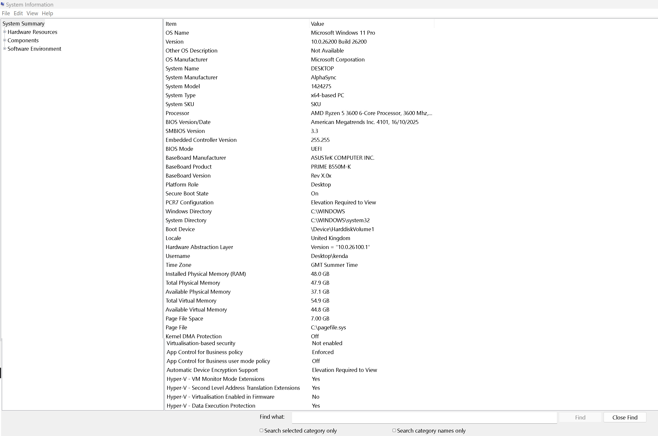The width and height of the screenshot is (658, 436).
Task: Expand the Components node
Action: (x=4, y=40)
